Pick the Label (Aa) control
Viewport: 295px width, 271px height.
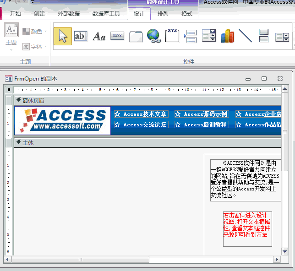click(x=99, y=36)
